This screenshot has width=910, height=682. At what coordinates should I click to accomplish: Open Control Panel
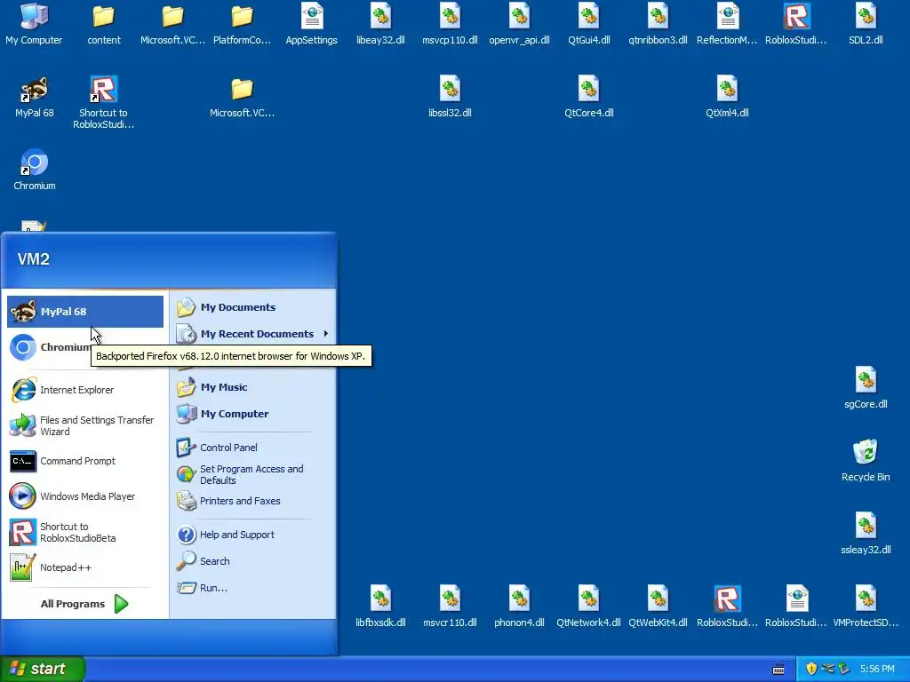tap(253, 448)
